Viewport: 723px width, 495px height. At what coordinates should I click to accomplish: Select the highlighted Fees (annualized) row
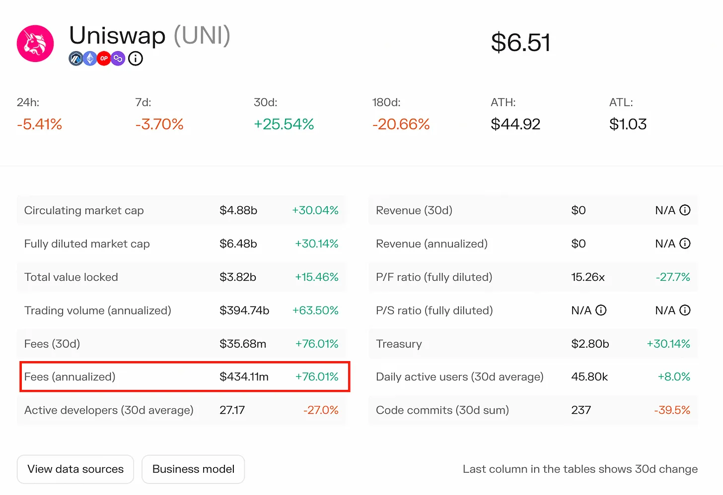tap(184, 376)
